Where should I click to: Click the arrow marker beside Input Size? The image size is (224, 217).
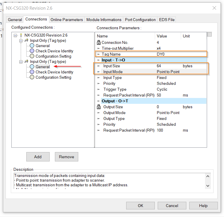99,66
